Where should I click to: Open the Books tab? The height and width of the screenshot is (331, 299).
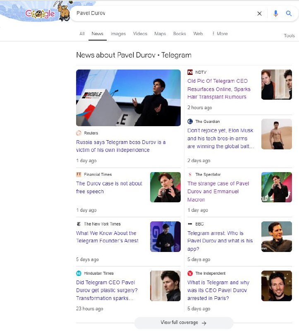(x=179, y=34)
